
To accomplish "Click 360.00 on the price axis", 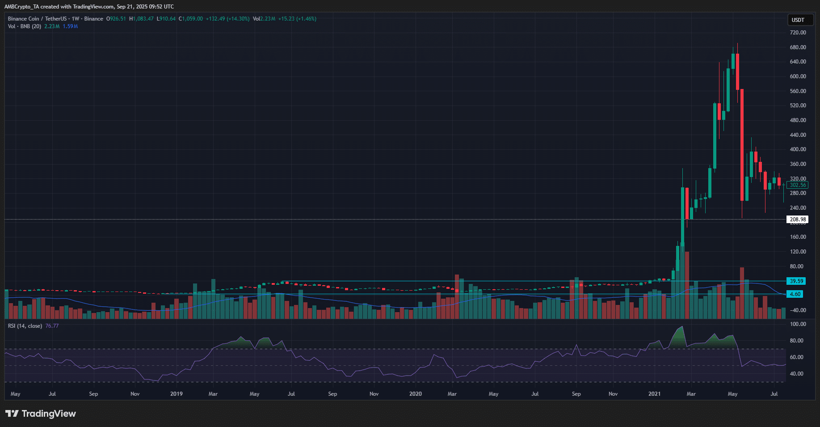I will coord(798,164).
